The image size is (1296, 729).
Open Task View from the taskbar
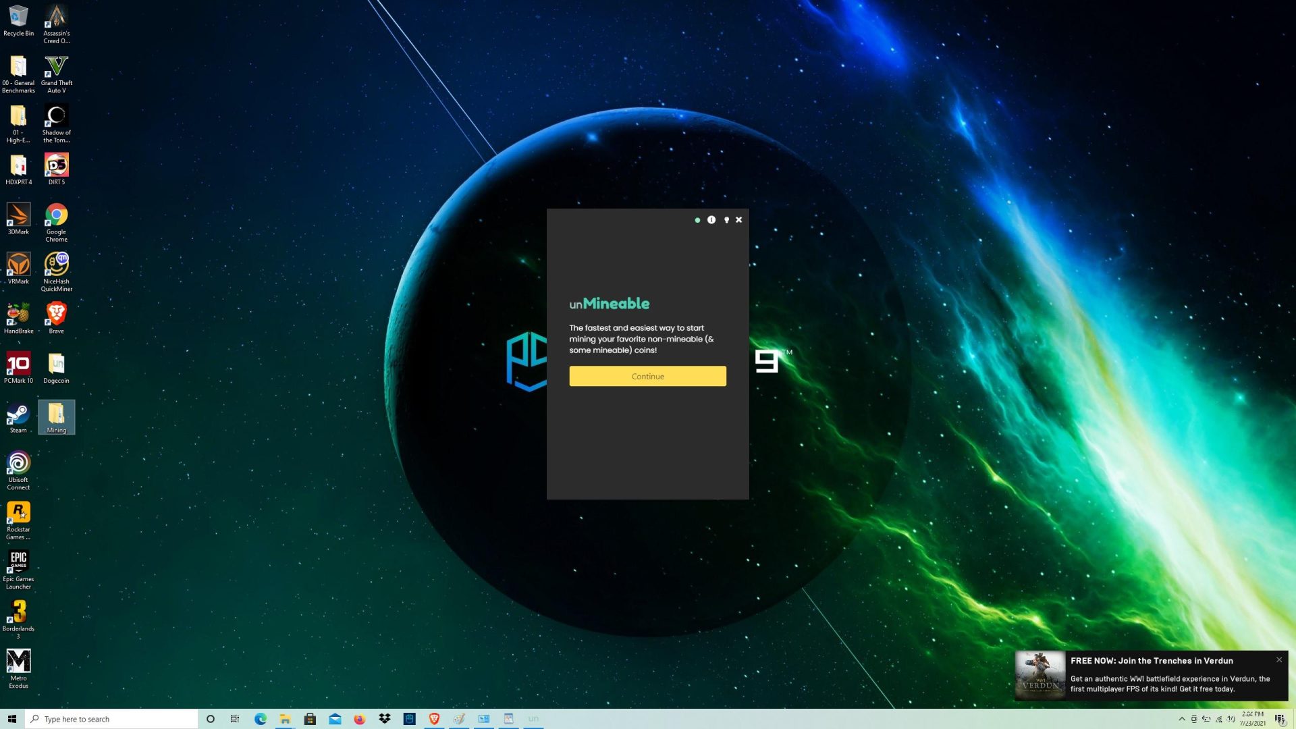coord(235,719)
